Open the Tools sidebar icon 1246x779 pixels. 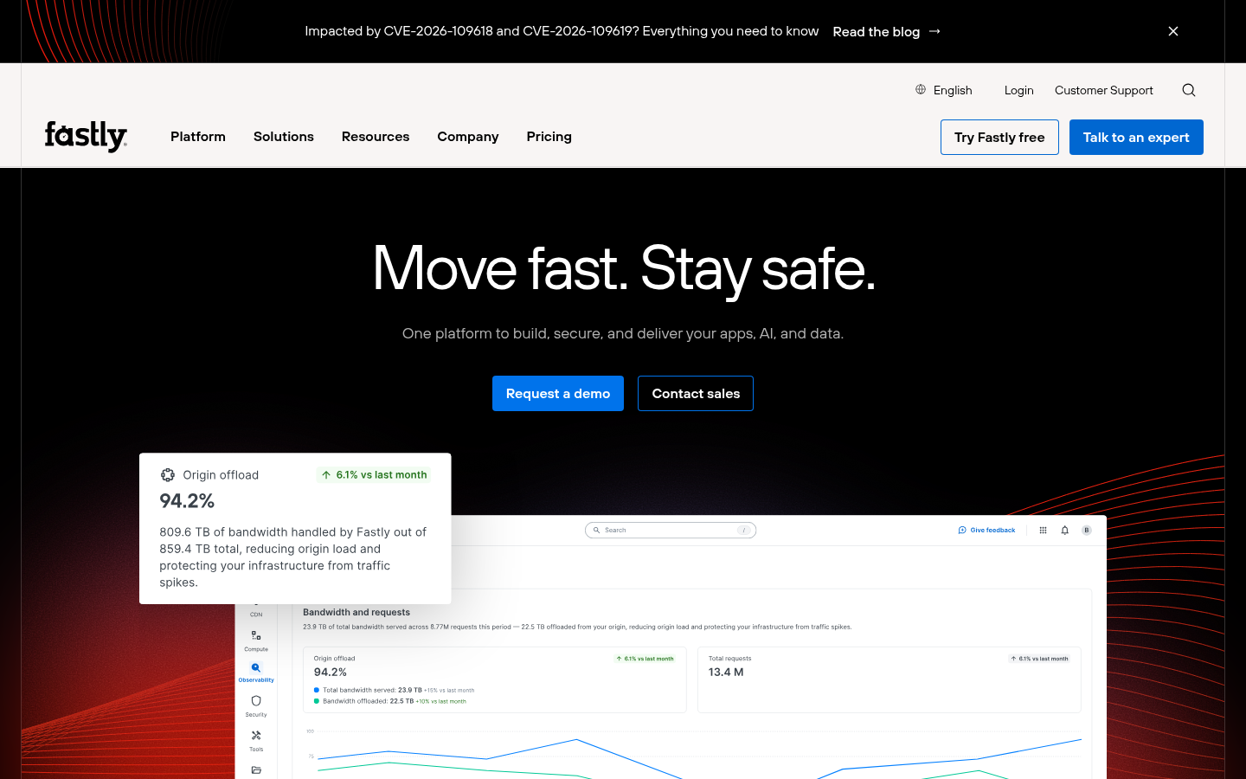(x=256, y=736)
